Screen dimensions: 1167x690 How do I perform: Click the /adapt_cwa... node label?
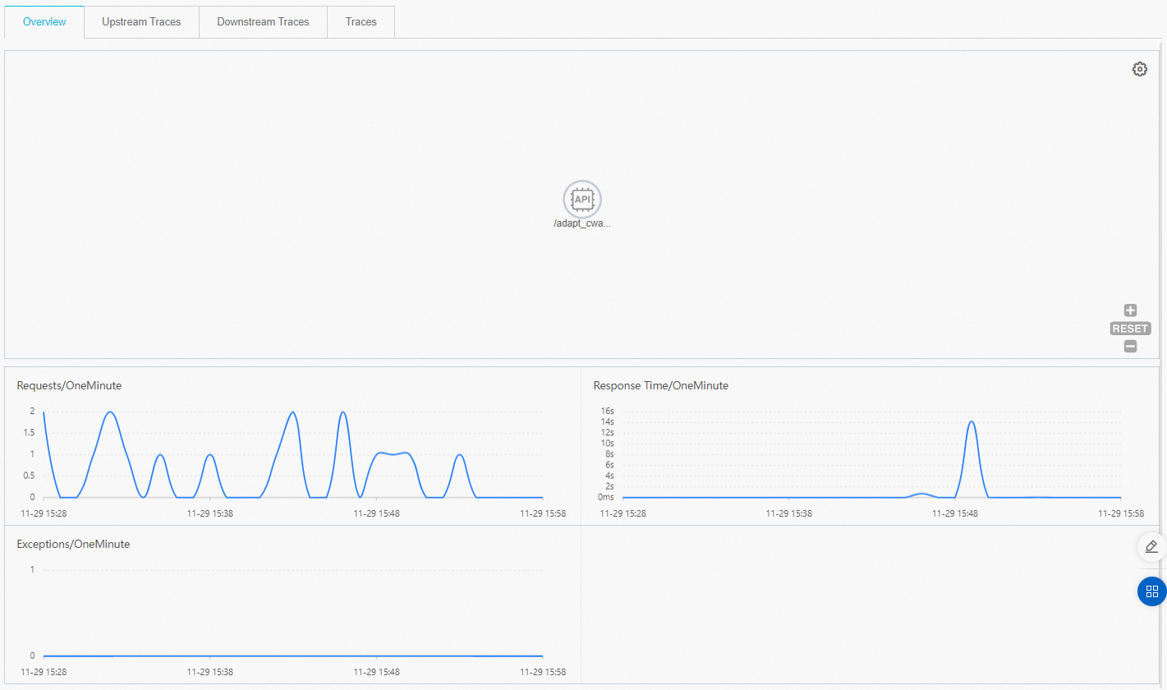(582, 223)
